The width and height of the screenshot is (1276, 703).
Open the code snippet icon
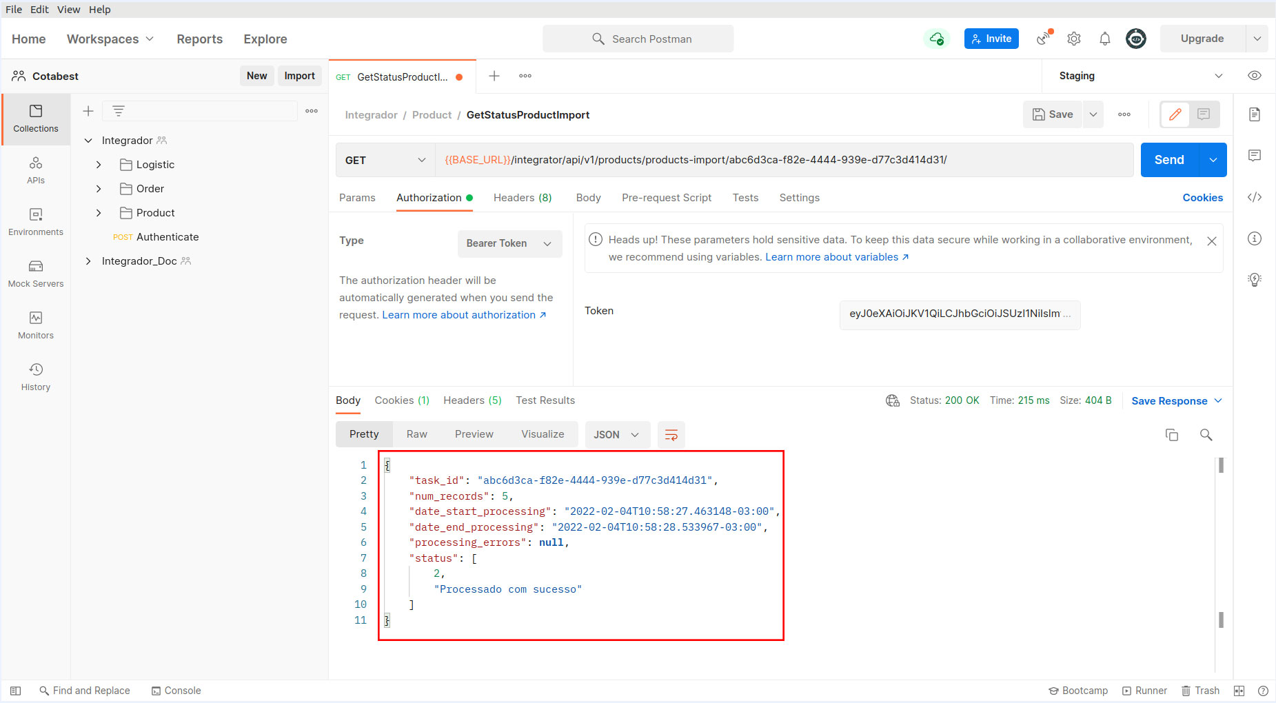(x=1255, y=197)
